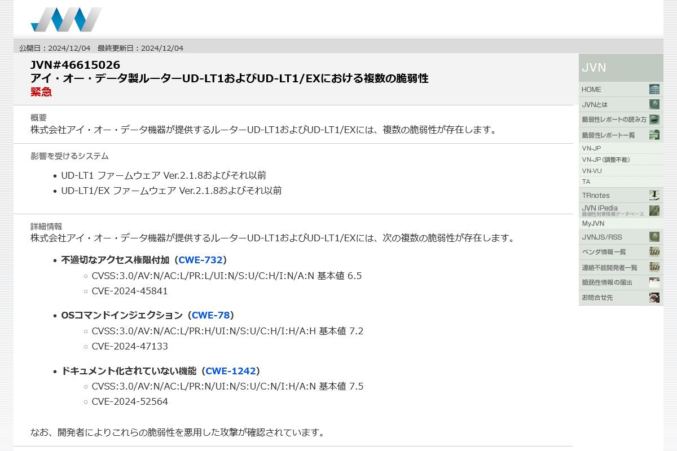Viewport: 677px width, 451px height.
Task: Click the 概要 section heading
Action: 38,118
